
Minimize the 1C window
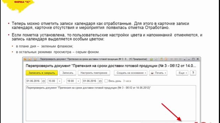pos(189,59)
